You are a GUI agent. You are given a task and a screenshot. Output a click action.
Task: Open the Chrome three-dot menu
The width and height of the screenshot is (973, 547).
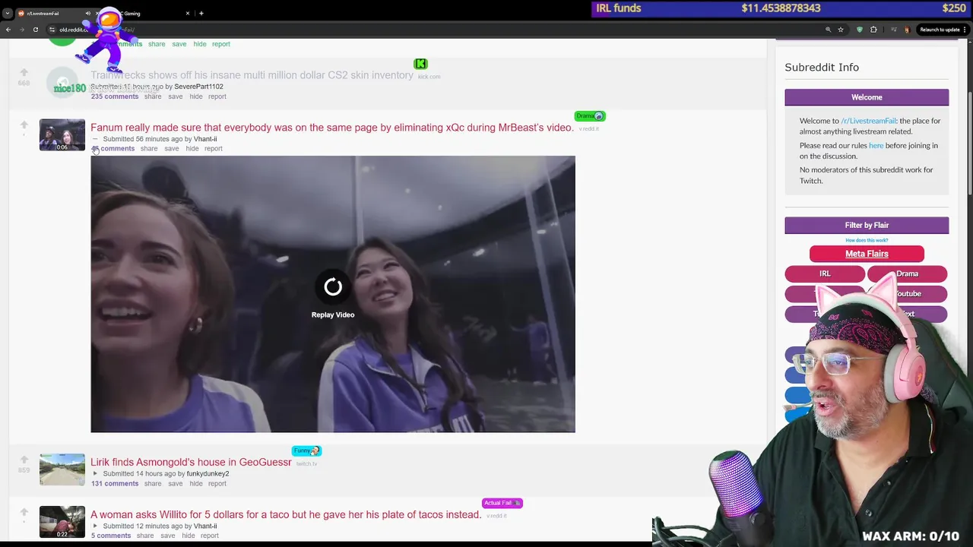pos(966,30)
